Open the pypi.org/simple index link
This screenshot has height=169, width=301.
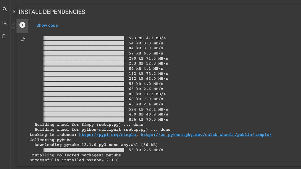pos(108,135)
